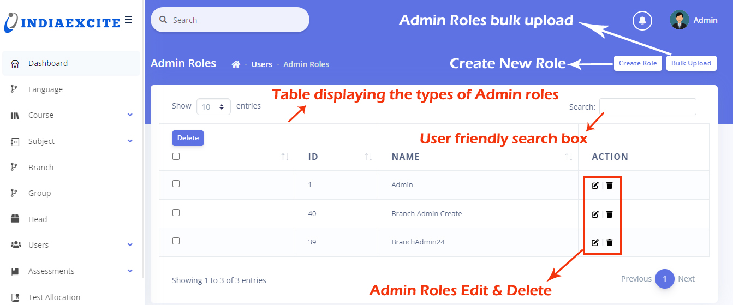Toggle the select-all checkbox in header
Viewport: 733px width, 305px height.
(x=176, y=157)
